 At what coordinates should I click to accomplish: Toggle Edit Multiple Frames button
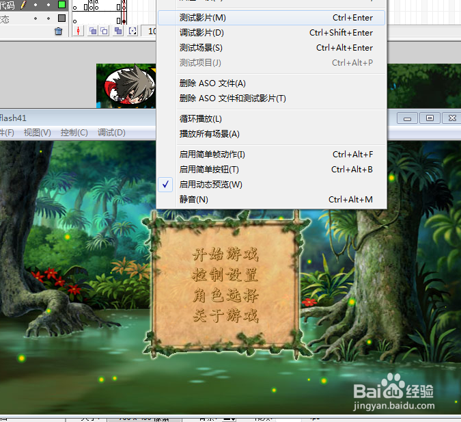click(x=118, y=31)
